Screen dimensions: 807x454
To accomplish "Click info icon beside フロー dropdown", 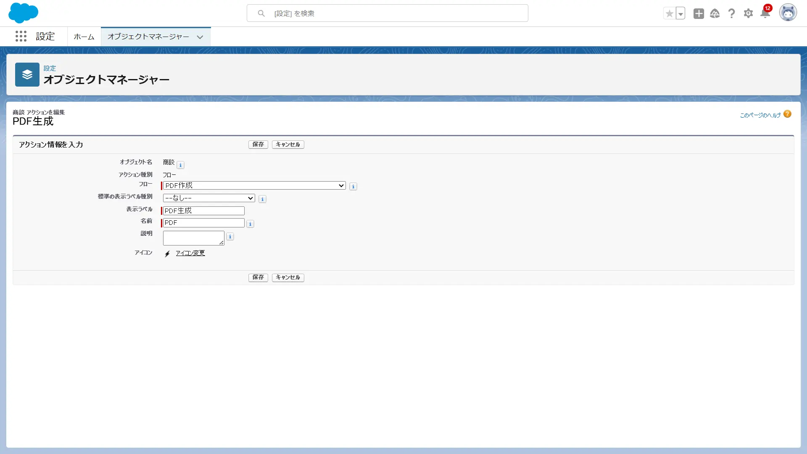I will (x=353, y=186).
